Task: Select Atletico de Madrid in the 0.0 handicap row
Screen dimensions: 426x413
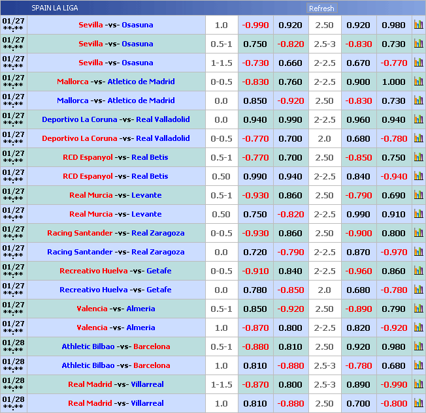Action: coord(141,100)
